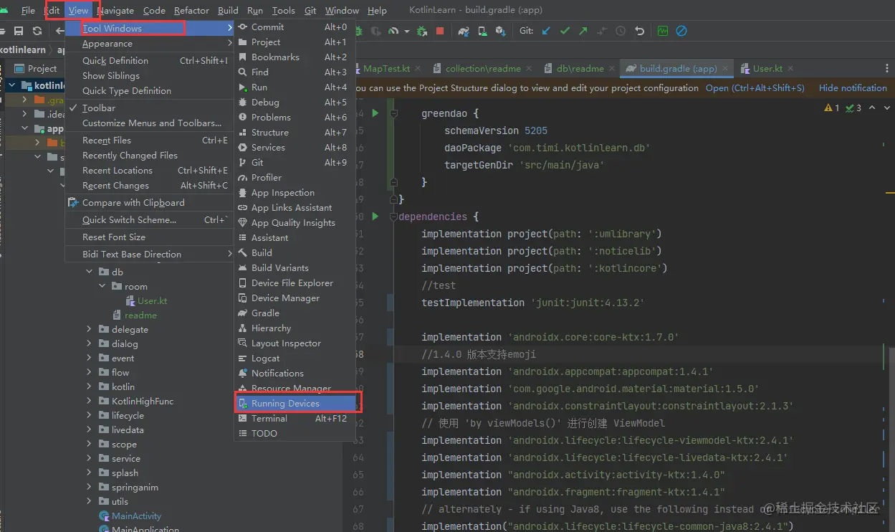This screenshot has width=895, height=532.
Task: Collapse the room folder in tree
Action: pyautogui.click(x=102, y=286)
